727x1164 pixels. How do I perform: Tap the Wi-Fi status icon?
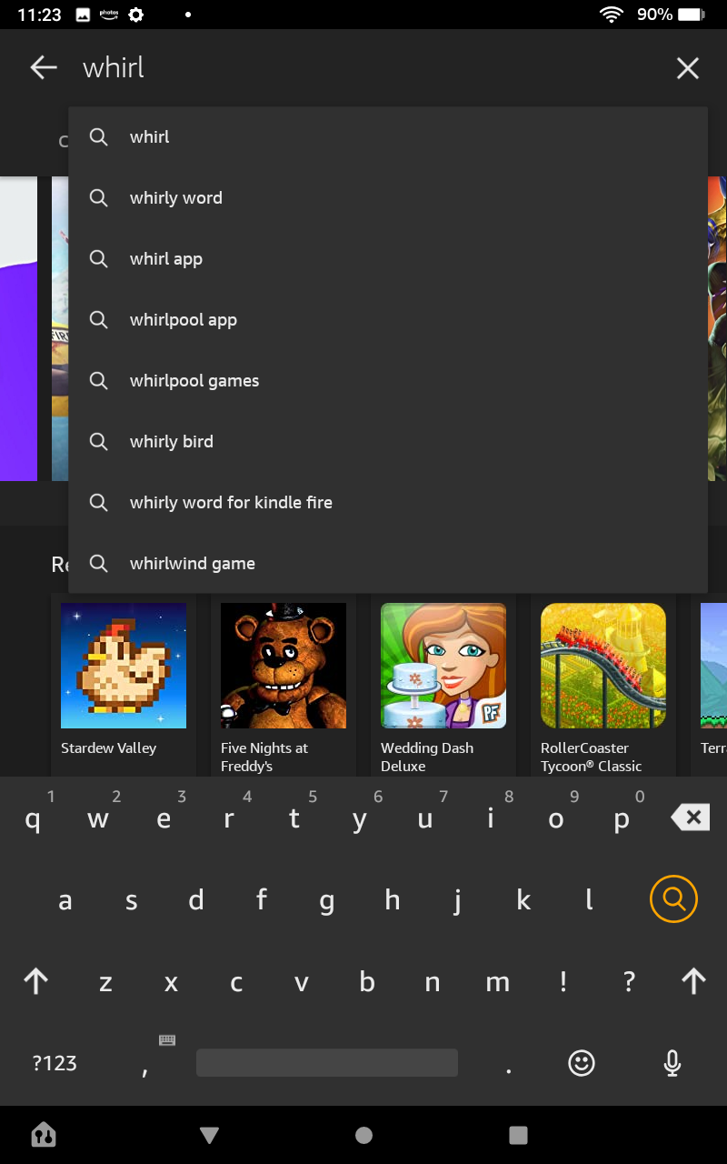[612, 15]
